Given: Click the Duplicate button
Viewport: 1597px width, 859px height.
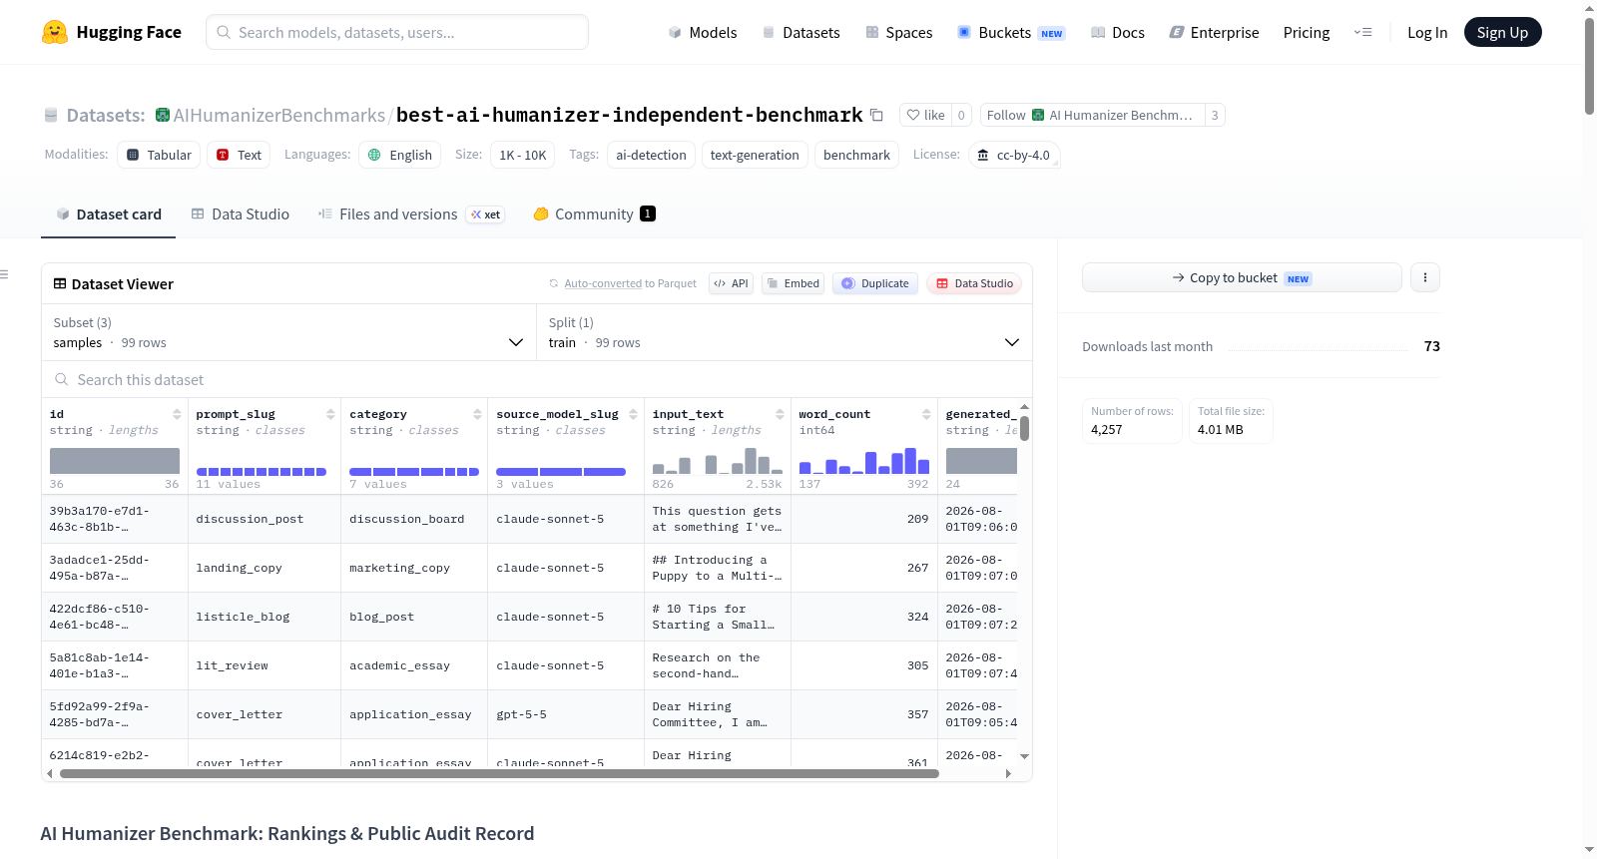Looking at the screenshot, I should coord(875,283).
